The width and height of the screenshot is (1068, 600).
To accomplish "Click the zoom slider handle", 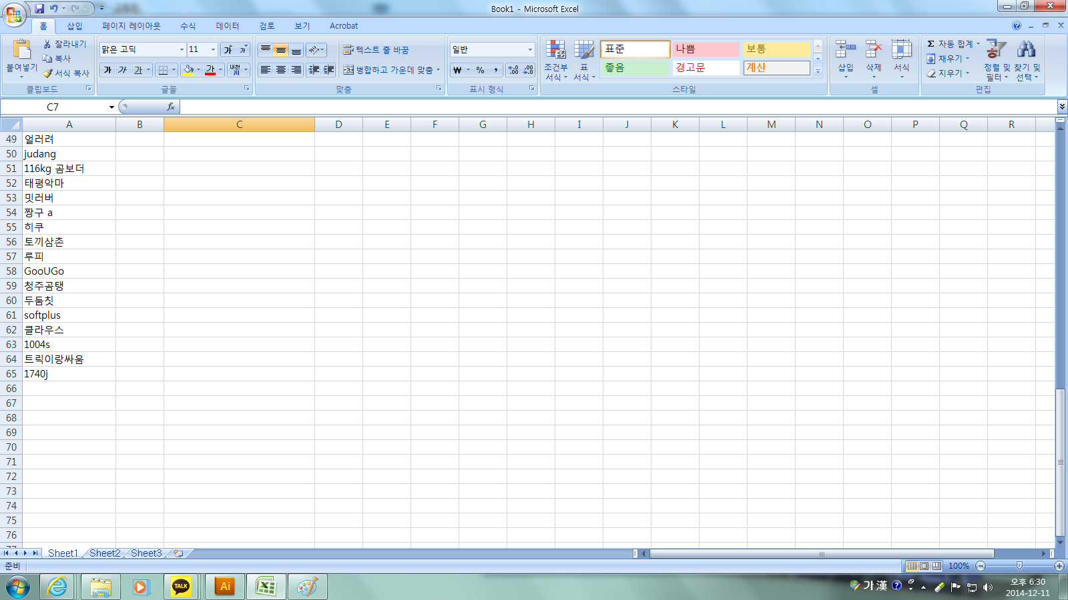I will 1019,566.
